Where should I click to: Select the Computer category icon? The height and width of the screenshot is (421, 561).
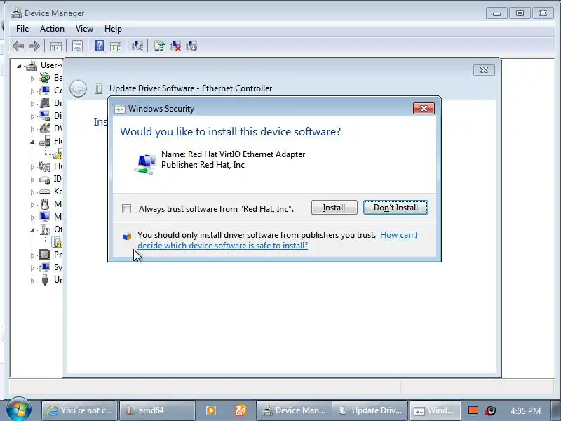coord(45,91)
